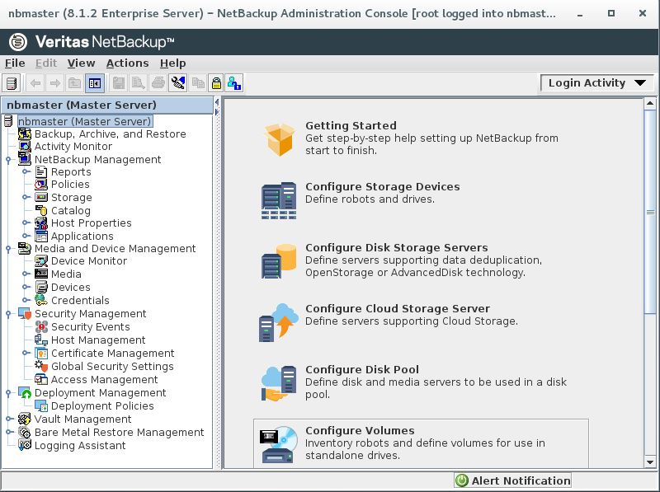This screenshot has height=492, width=660.
Task: Expand the Security Management tree node
Action: (7, 313)
